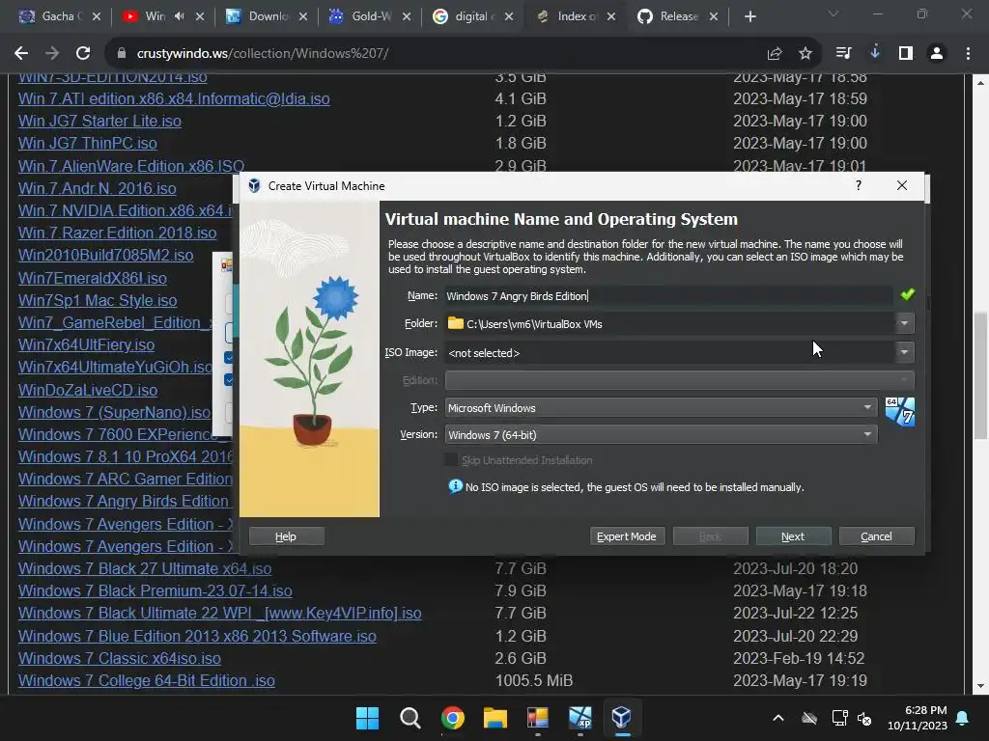Open the Chrome three-dot menu
This screenshot has height=741, width=989.
point(968,54)
